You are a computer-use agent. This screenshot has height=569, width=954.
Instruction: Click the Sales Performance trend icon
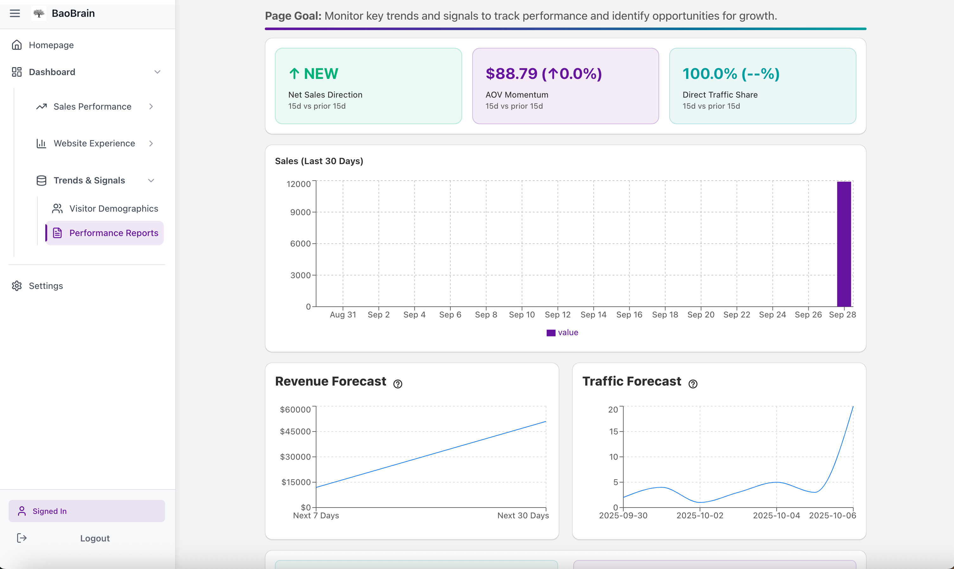pyautogui.click(x=41, y=106)
